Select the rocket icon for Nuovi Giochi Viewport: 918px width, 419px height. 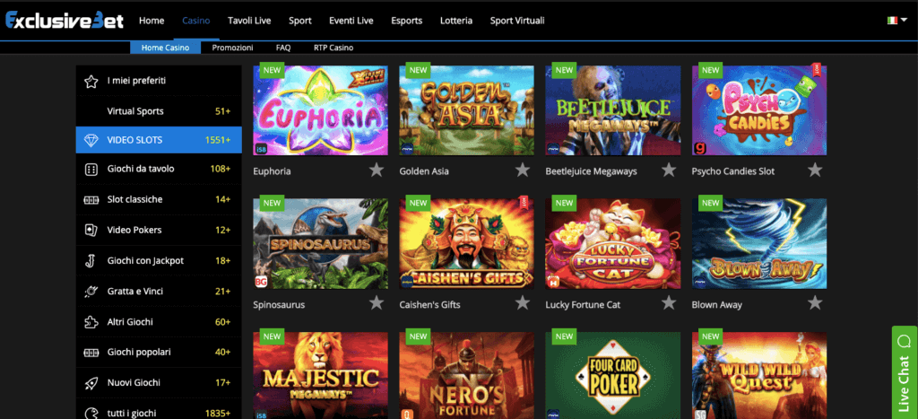coord(91,383)
